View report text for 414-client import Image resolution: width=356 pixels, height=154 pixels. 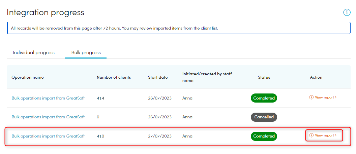(x=324, y=97)
